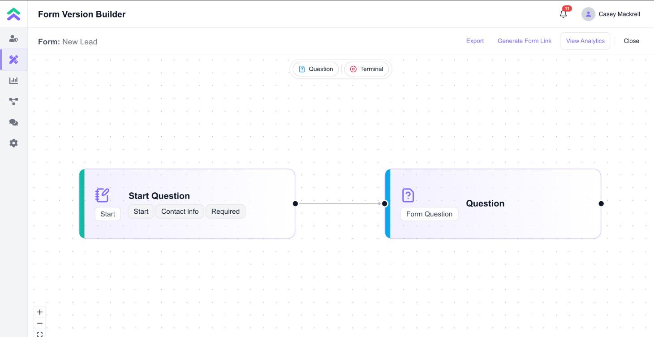Click the View Analytics button
Image resolution: width=654 pixels, height=337 pixels.
(585, 41)
